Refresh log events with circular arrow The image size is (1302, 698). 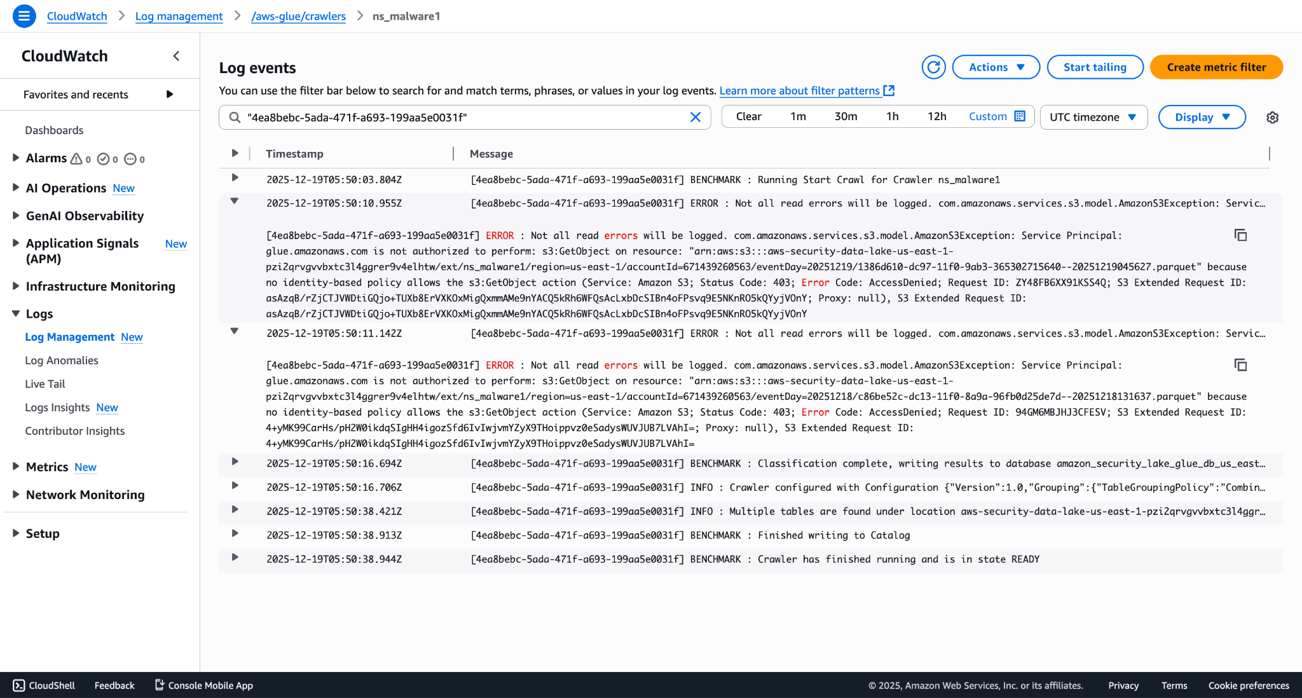tap(933, 67)
